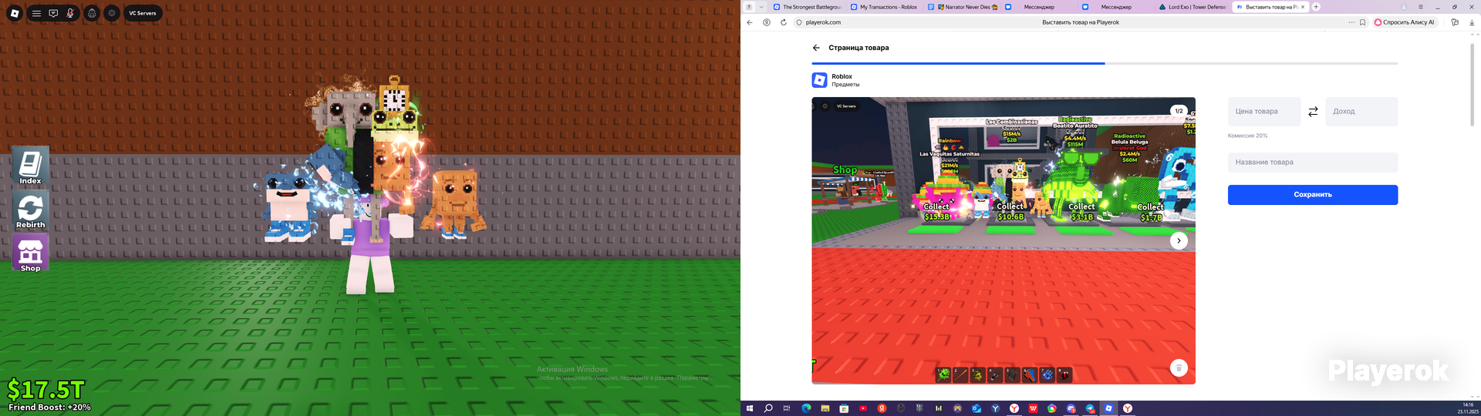1481x416 pixels.
Task: Go back in browser history
Action: pyautogui.click(x=750, y=22)
